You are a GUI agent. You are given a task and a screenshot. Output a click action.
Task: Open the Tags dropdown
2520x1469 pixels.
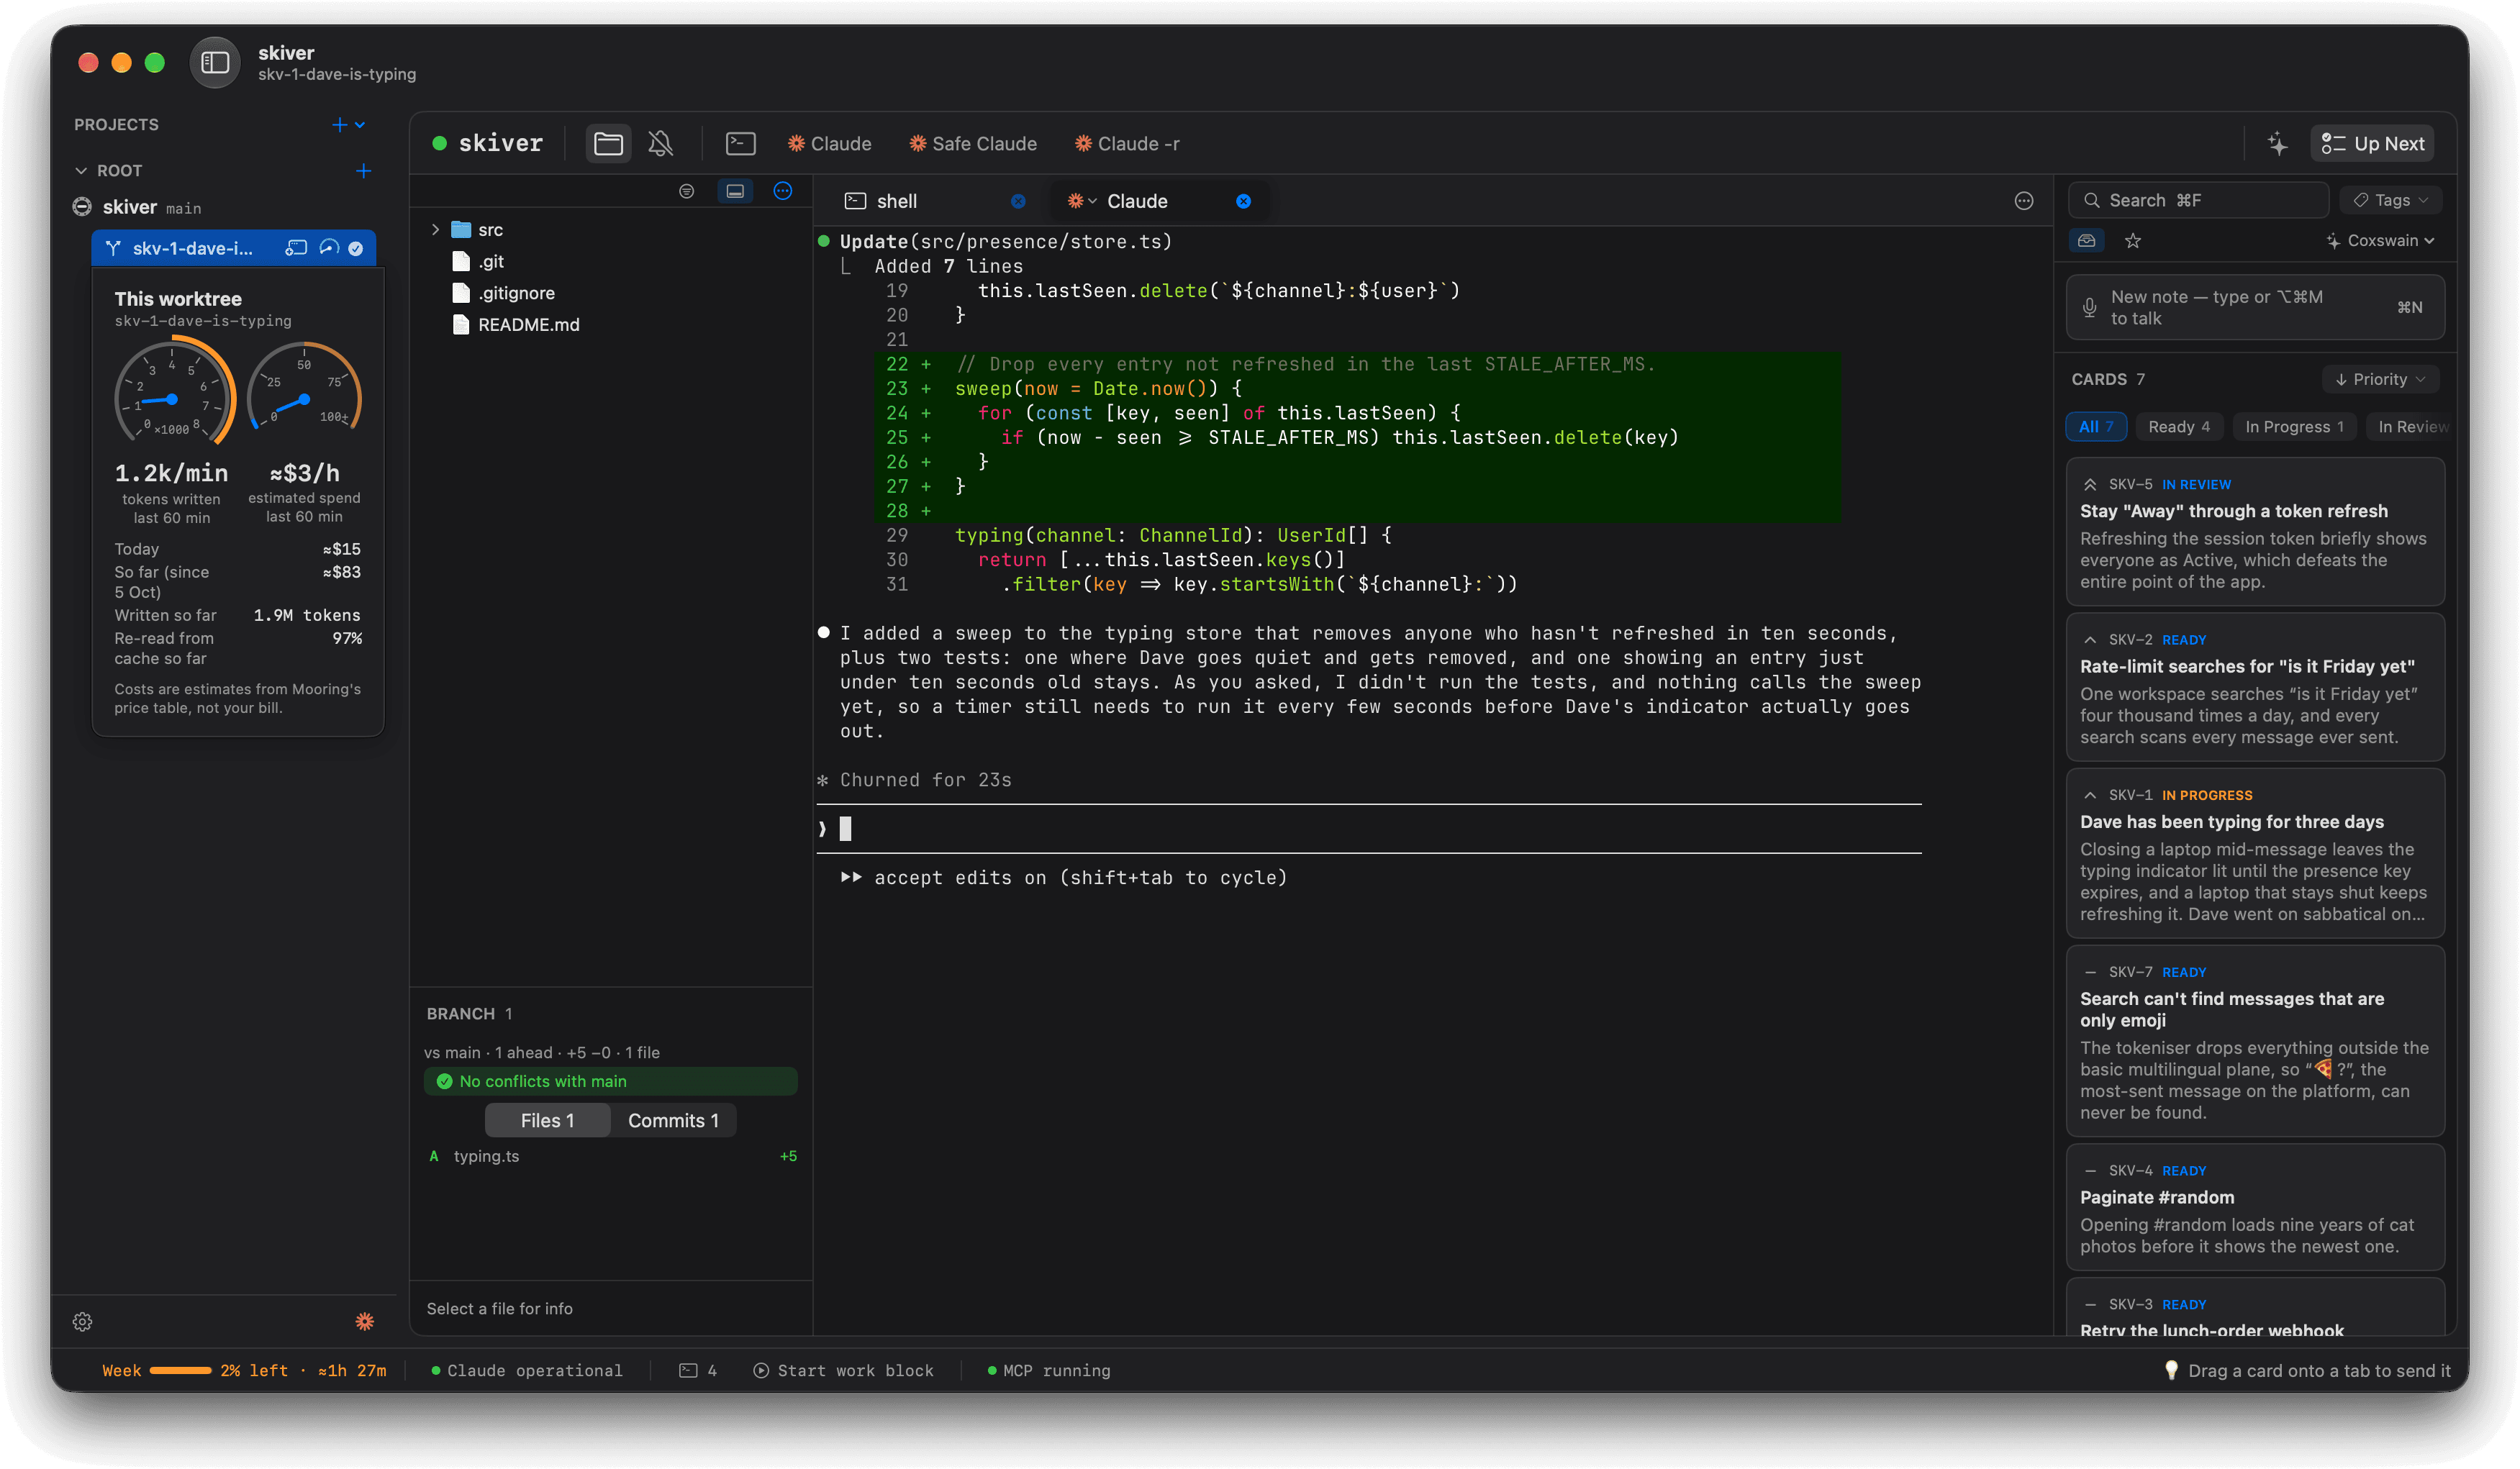coord(2391,201)
